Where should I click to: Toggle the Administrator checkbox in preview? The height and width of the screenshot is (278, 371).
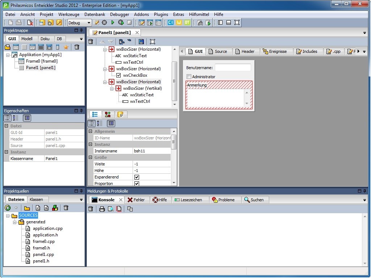[x=189, y=77]
